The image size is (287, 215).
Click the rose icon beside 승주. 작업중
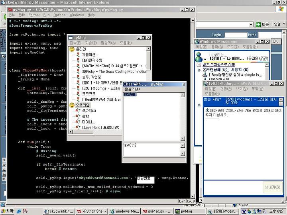(78, 77)
